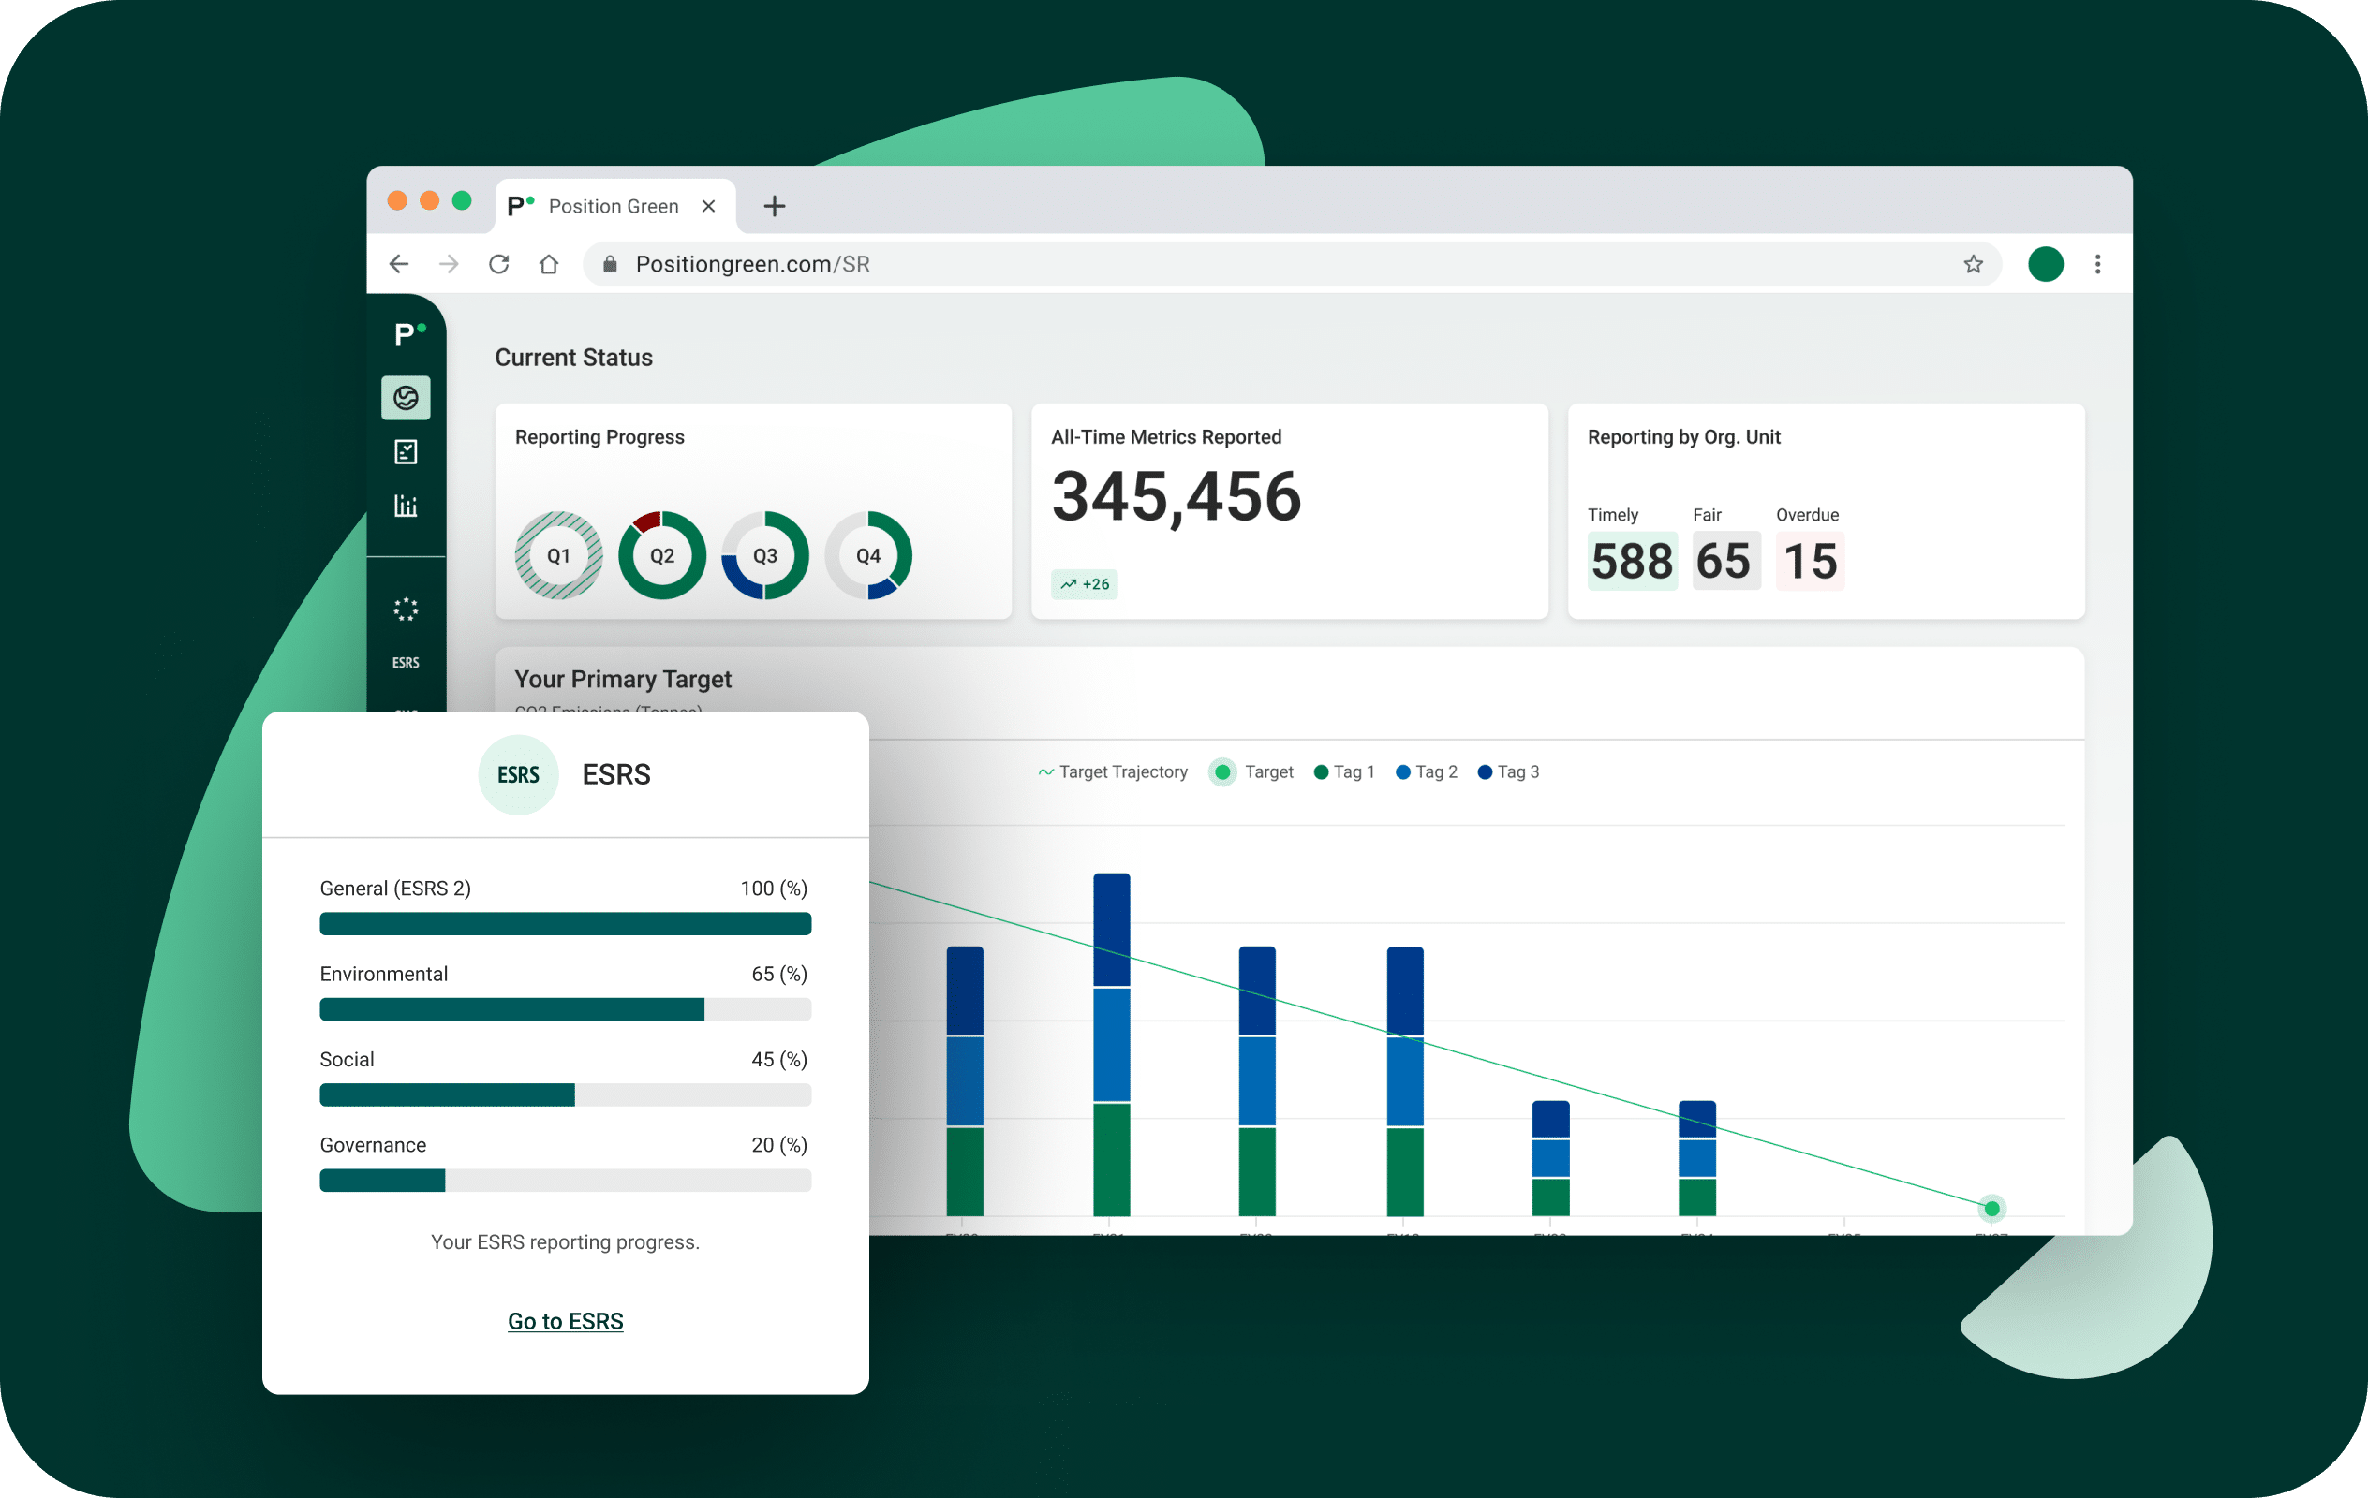2368x1498 pixels.
Task: Open the checklist report icon in sidebar
Action: [406, 452]
